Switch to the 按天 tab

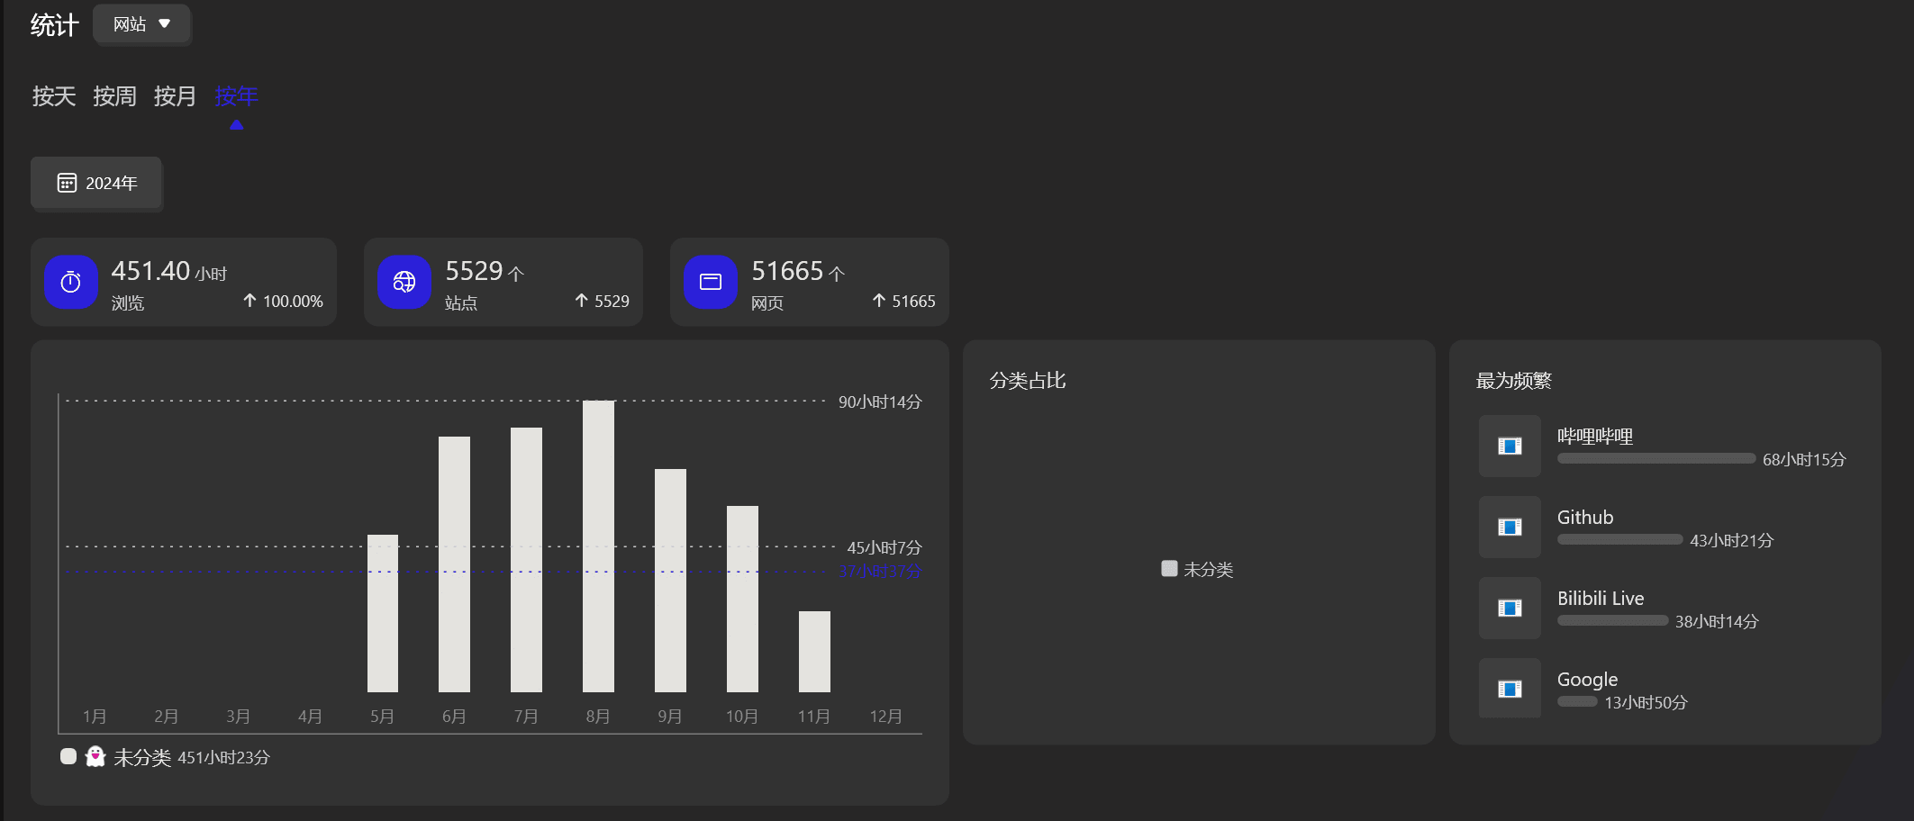pos(54,96)
